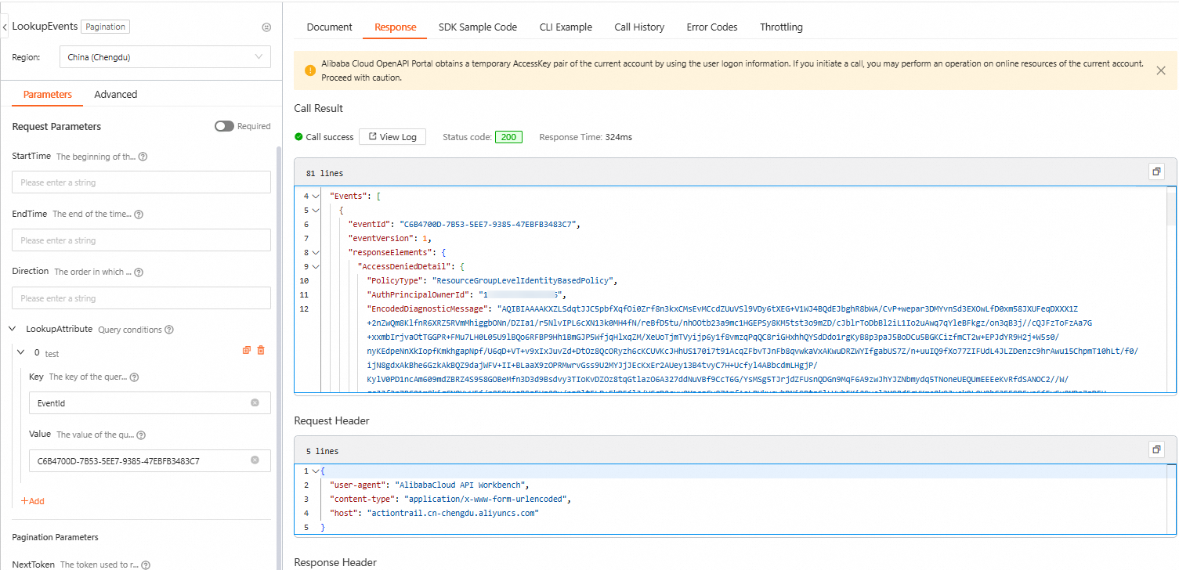Open the Advanced tab

click(115, 94)
